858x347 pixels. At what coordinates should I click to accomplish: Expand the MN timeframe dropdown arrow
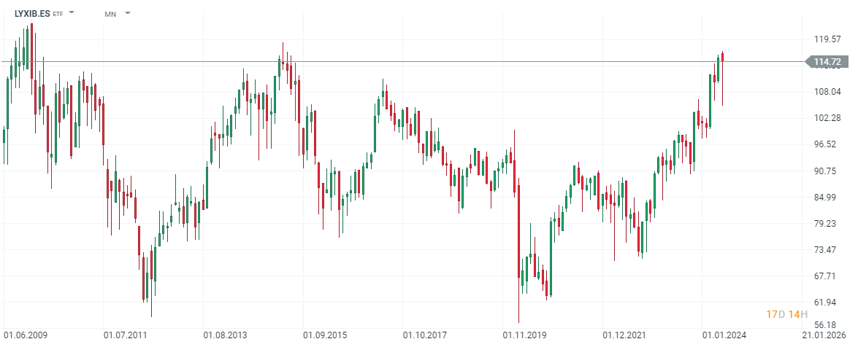point(128,13)
